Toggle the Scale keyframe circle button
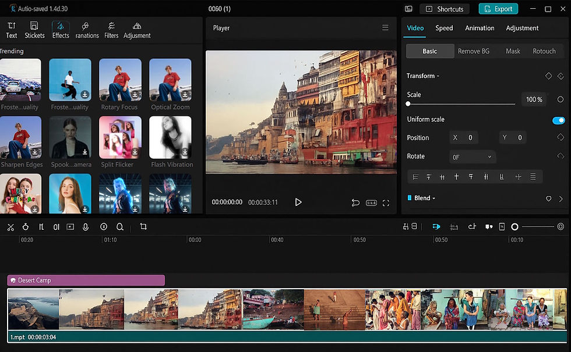 [561, 99]
